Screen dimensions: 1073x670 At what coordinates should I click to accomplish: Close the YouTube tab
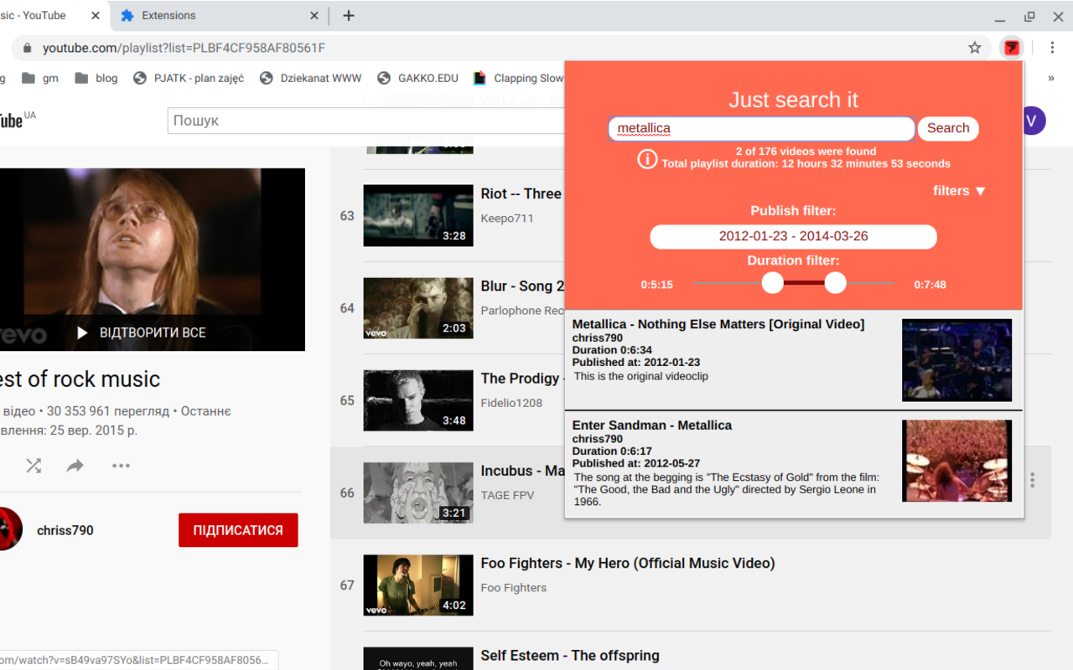tap(95, 15)
